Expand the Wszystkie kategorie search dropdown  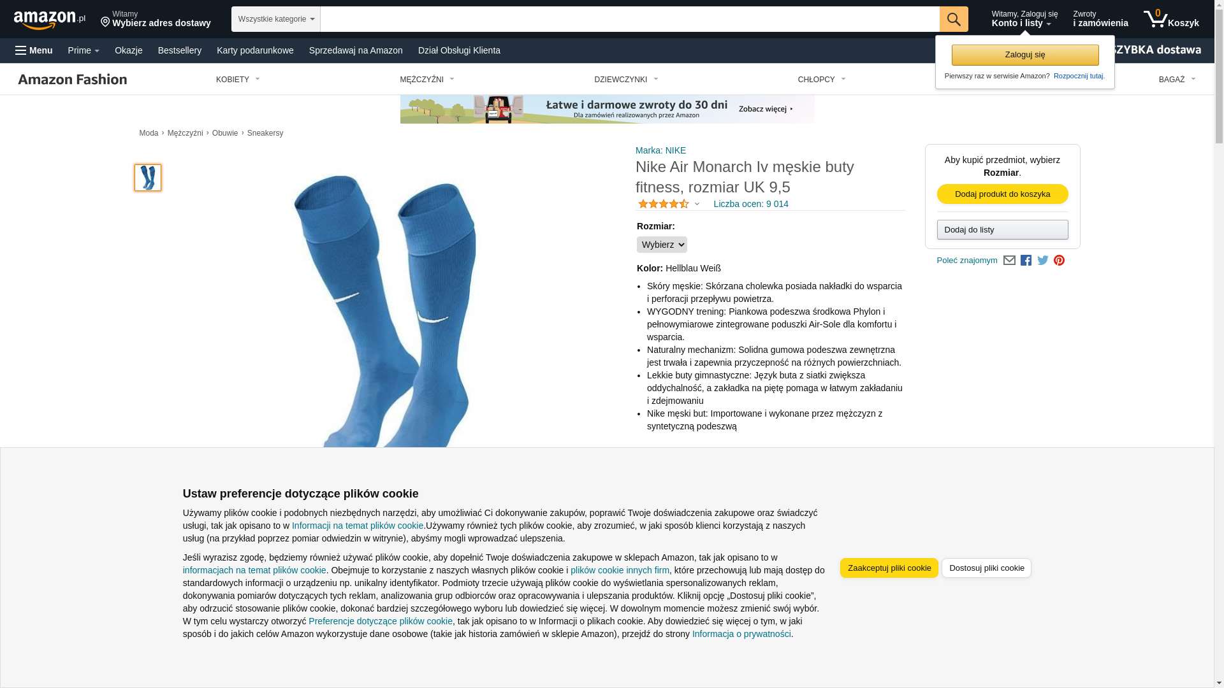[x=276, y=19]
